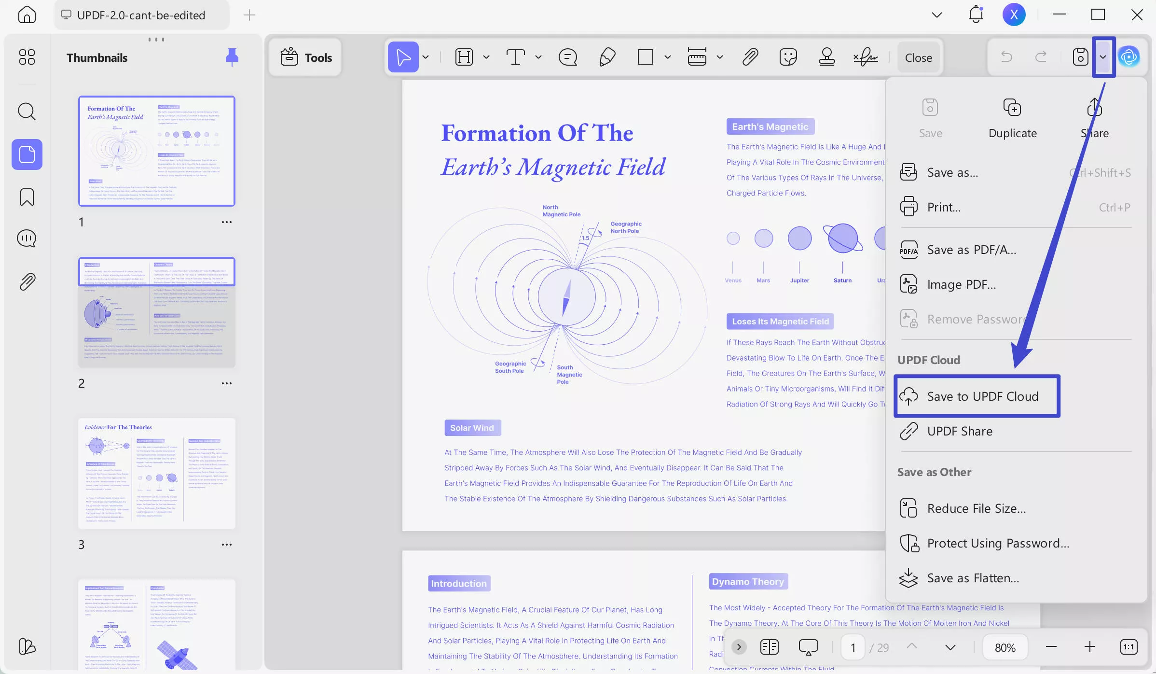Choose Reduce File Size option
Viewport: 1156px width, 674px height.
976,508
